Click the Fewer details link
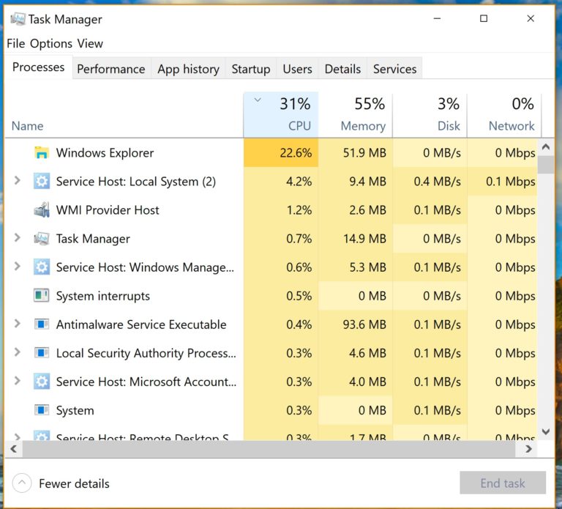562x509 pixels. (74, 483)
